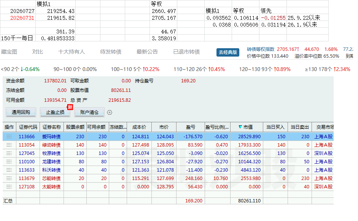Sort by 证券名称 column header
This screenshot has width=358, height=221.
pos(52,127)
